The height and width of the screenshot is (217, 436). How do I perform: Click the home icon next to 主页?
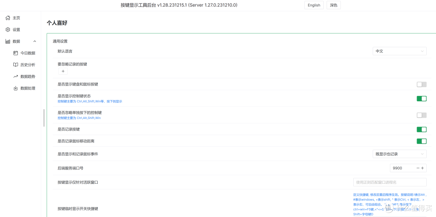click(x=8, y=18)
